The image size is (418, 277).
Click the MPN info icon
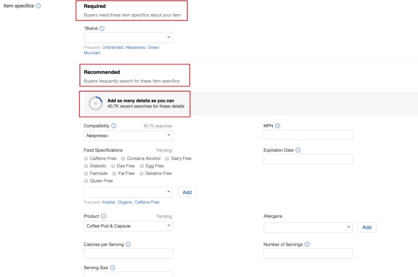coord(278,126)
